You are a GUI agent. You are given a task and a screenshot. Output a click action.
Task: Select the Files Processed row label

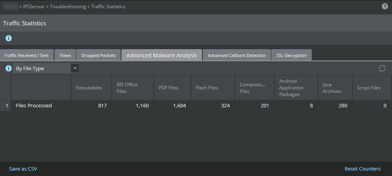[x=34, y=106]
